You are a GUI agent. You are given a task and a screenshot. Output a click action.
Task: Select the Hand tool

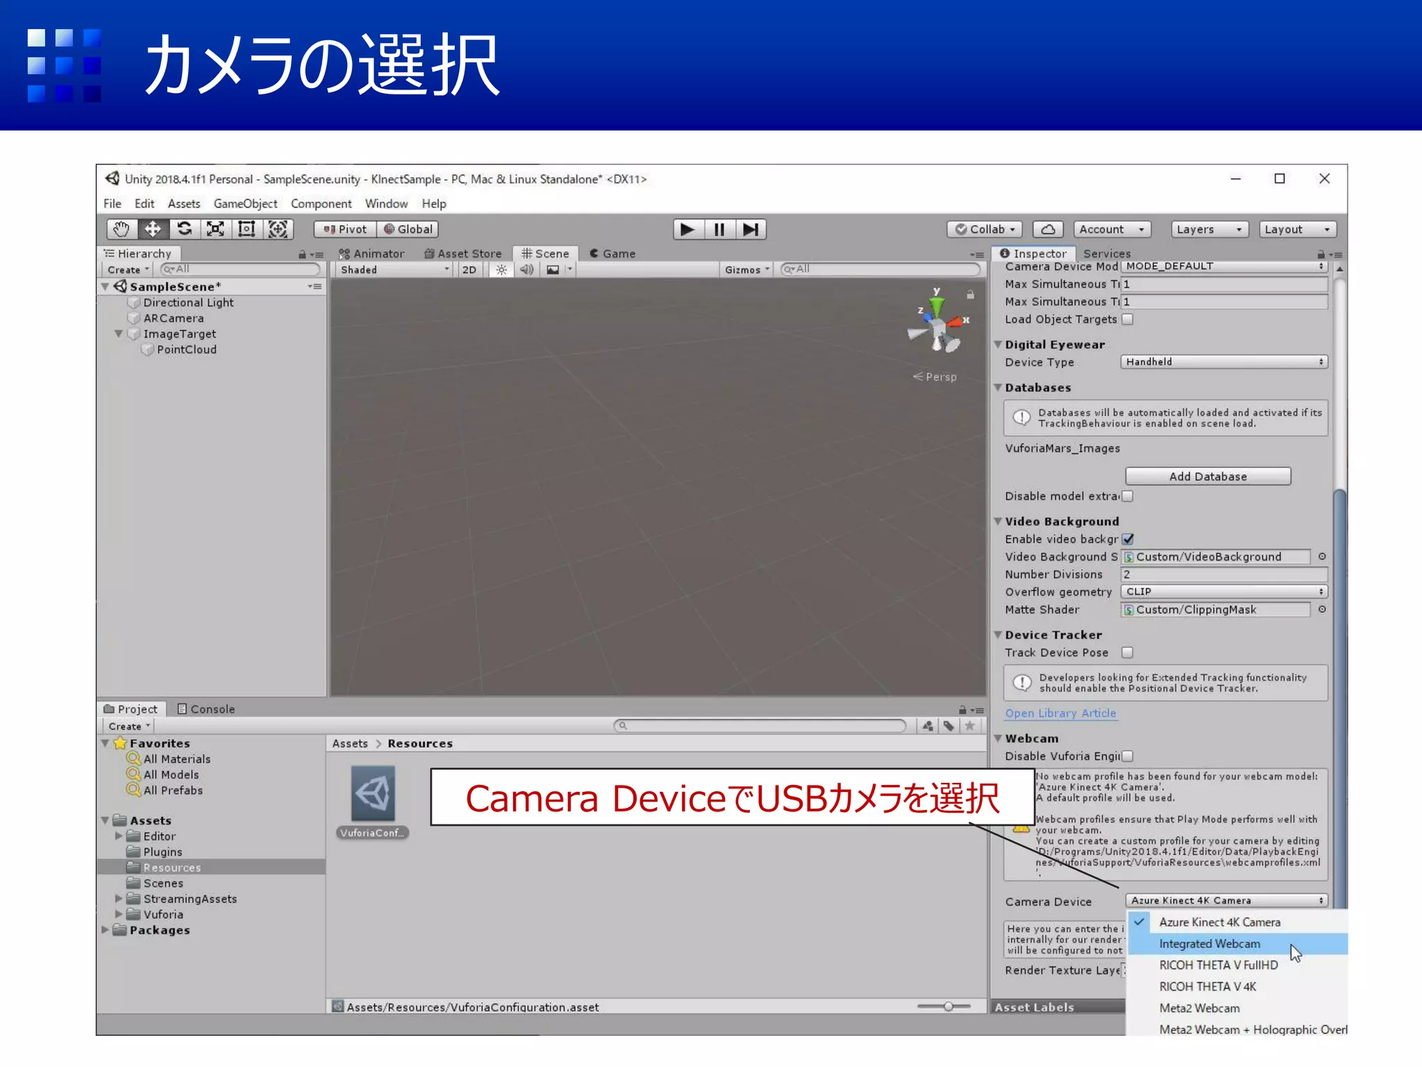pos(122,229)
